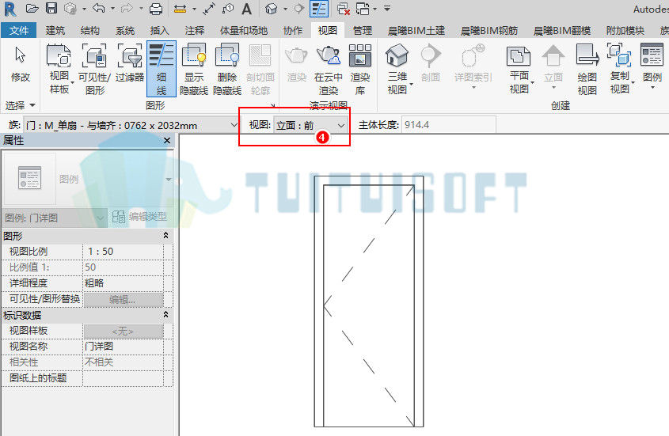Click 图纸上的标题 empty value field

123,378
